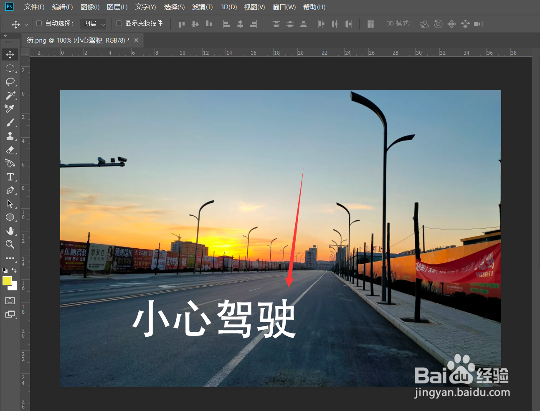Toggle Quick Mask mode
The height and width of the screenshot is (411, 540).
pyautogui.click(x=10, y=300)
